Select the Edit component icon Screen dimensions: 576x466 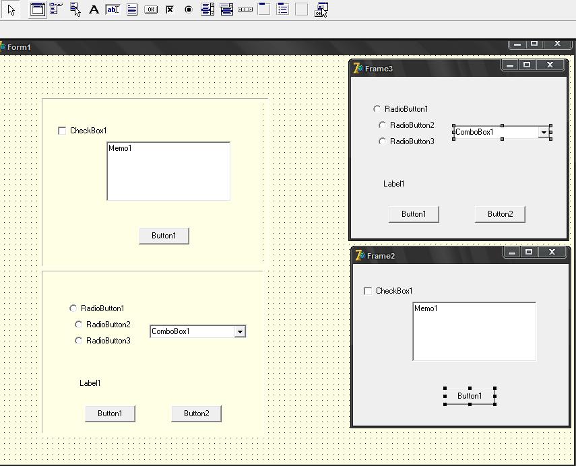(113, 9)
